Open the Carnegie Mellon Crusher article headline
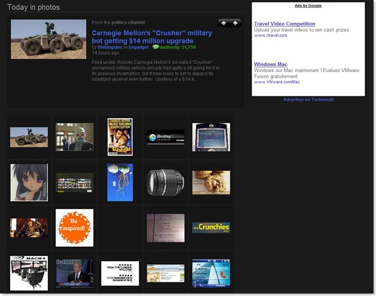376x296 pixels. 151,37
